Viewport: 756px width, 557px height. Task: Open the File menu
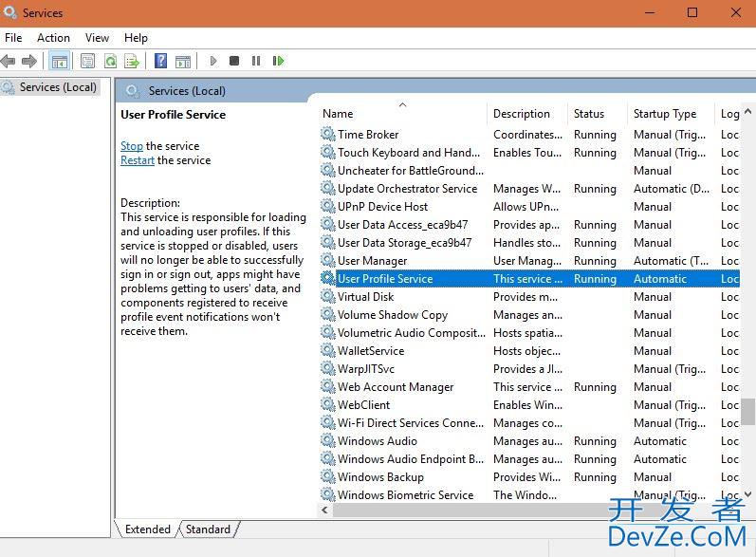pyautogui.click(x=13, y=38)
